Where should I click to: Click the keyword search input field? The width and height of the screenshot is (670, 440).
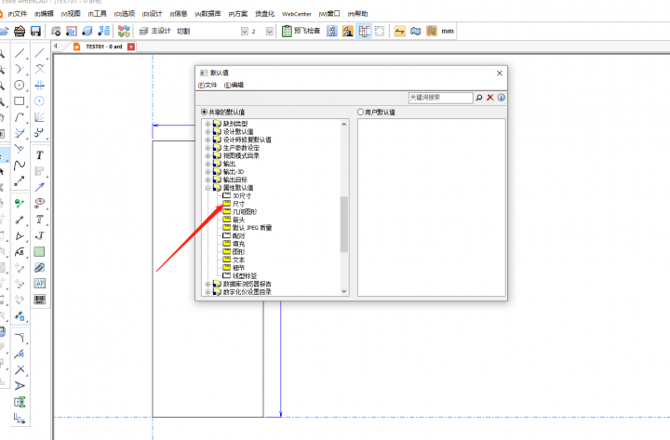440,97
